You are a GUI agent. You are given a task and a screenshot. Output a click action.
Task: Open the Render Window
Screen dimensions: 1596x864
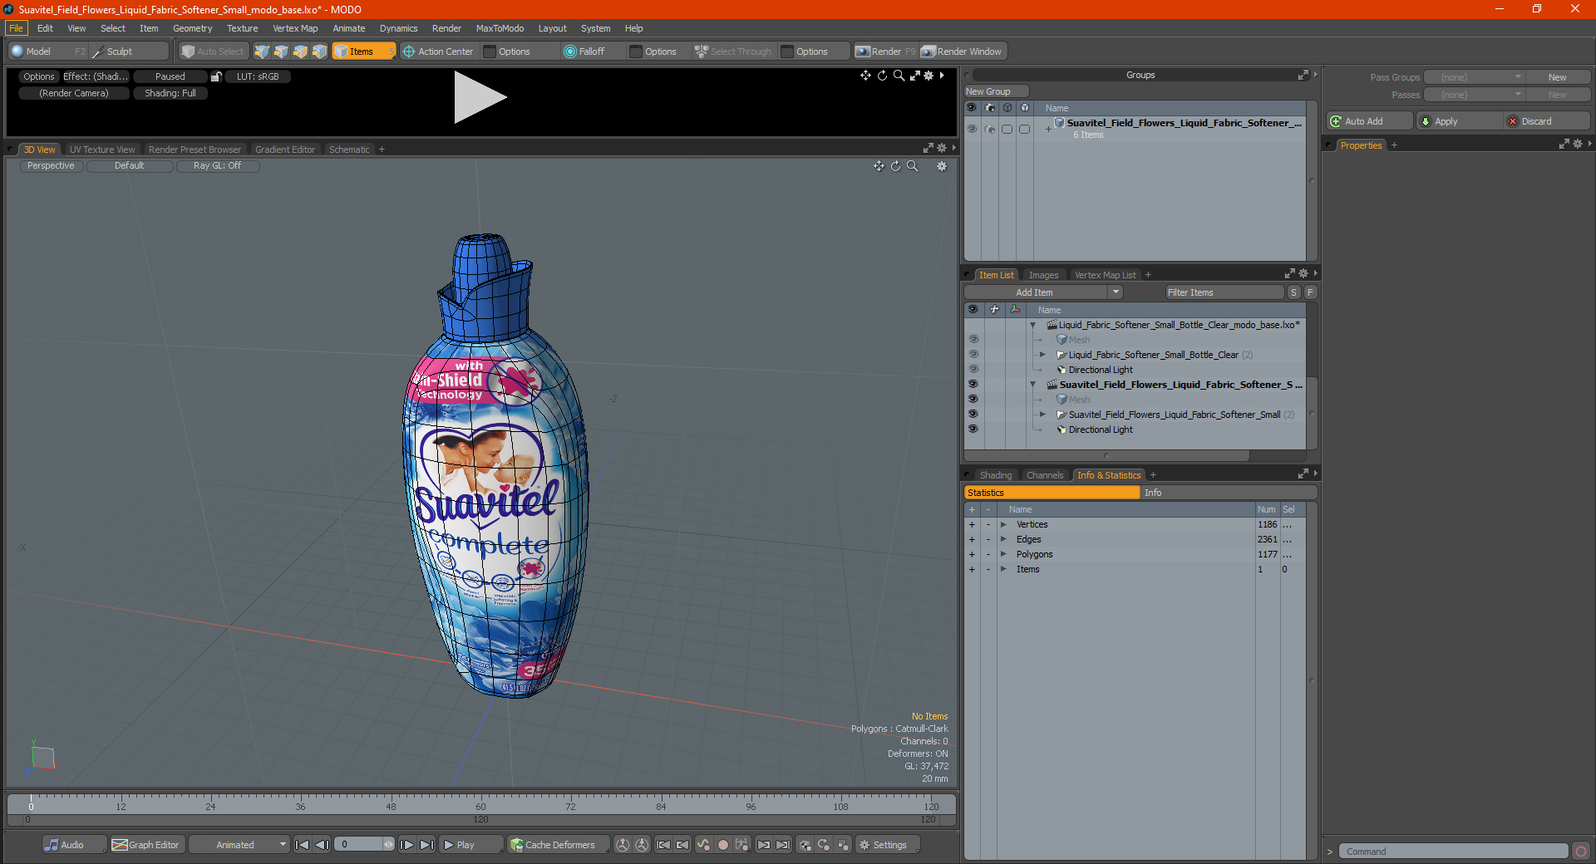[963, 52]
